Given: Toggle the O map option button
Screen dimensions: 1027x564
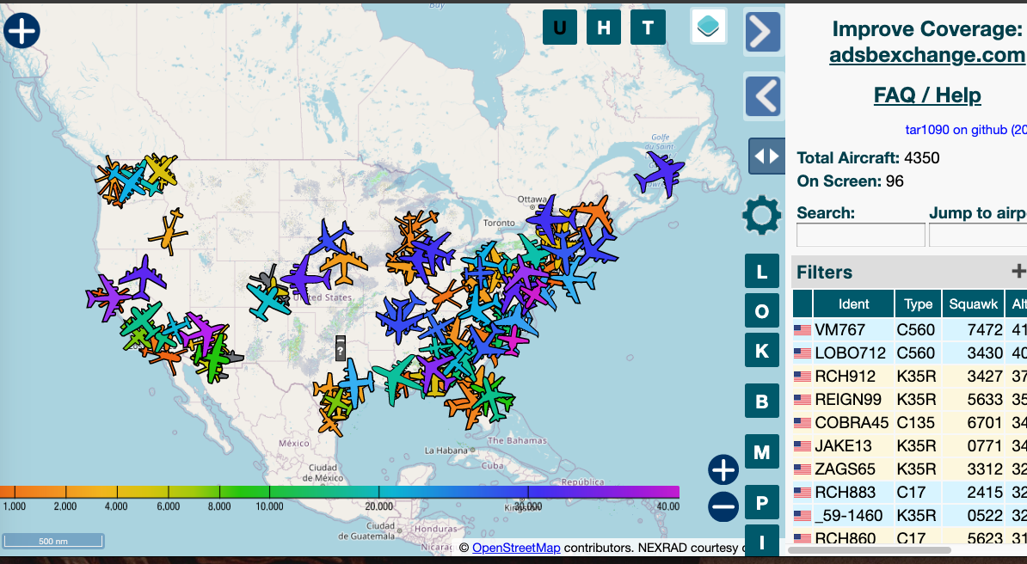Looking at the screenshot, I should click(x=762, y=311).
